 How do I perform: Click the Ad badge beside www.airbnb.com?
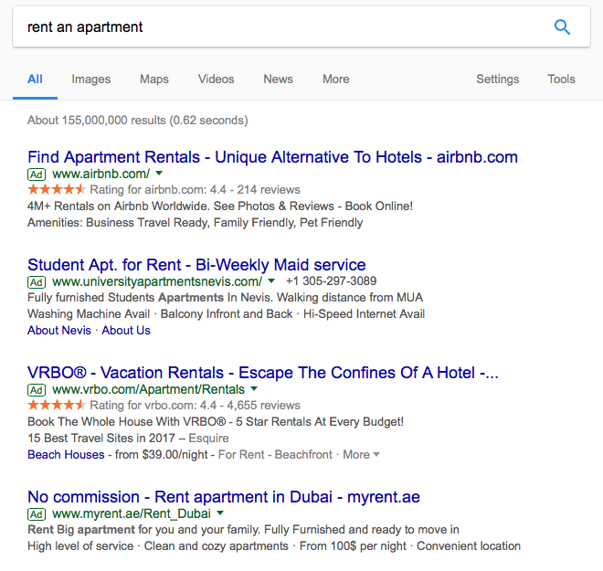coord(37,174)
